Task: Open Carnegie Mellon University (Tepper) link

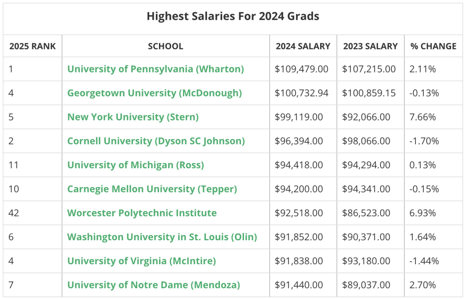Action: [152, 189]
